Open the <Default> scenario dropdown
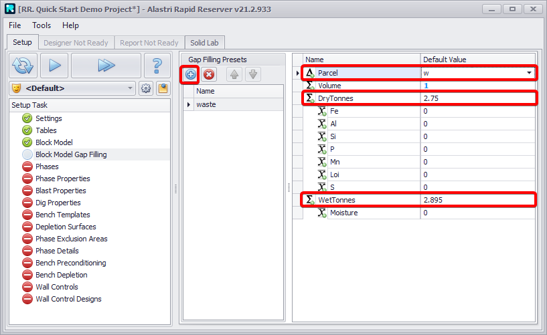Image resolution: width=547 pixels, height=335 pixels. coord(72,88)
